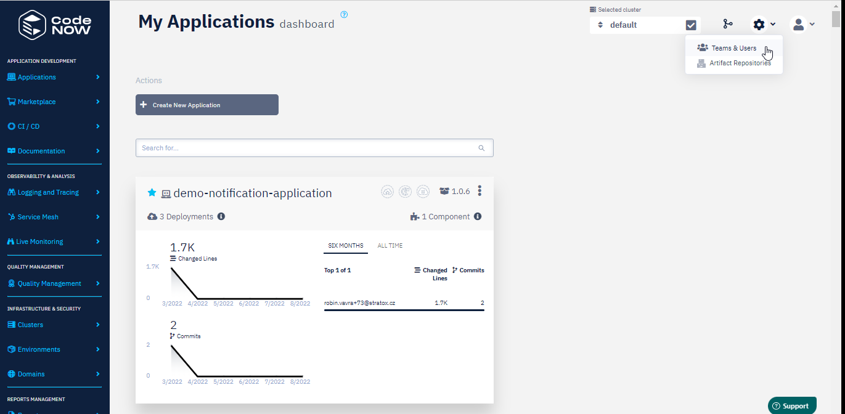Open the three-dot menu on demo-notification-application card
This screenshot has width=845, height=414.
(480, 191)
